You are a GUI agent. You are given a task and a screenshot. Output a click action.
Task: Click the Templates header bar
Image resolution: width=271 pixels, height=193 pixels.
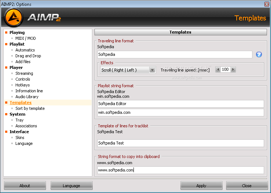(181, 32)
